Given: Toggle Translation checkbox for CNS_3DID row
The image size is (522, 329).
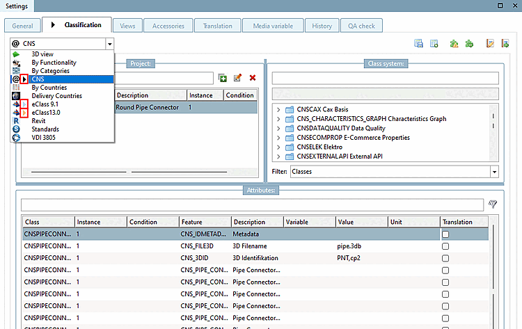Looking at the screenshot, I should click(x=445, y=258).
